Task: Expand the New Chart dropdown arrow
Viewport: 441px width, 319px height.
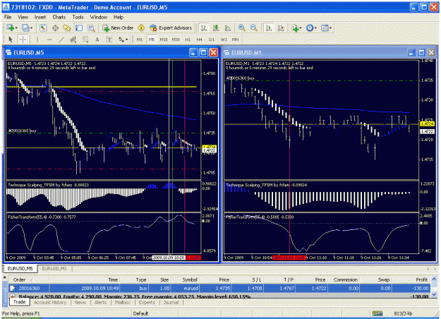Action: 16,28
